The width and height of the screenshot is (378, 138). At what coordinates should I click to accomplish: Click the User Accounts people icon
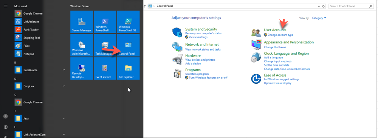pyautogui.click(x=256, y=33)
